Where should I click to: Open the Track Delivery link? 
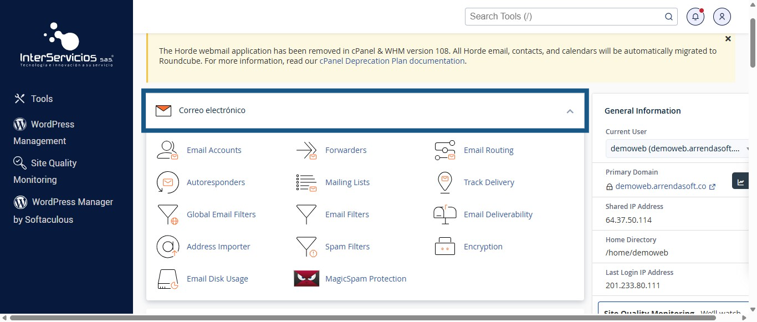pos(489,182)
